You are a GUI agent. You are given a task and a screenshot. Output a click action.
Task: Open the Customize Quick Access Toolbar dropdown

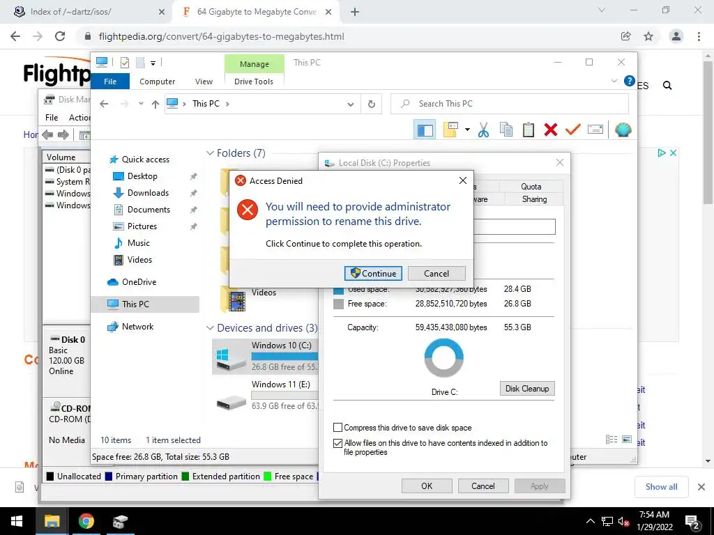coord(153,63)
